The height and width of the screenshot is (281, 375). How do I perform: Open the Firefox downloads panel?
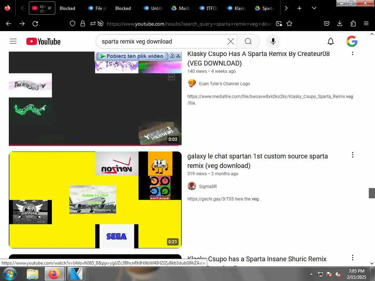(339, 23)
